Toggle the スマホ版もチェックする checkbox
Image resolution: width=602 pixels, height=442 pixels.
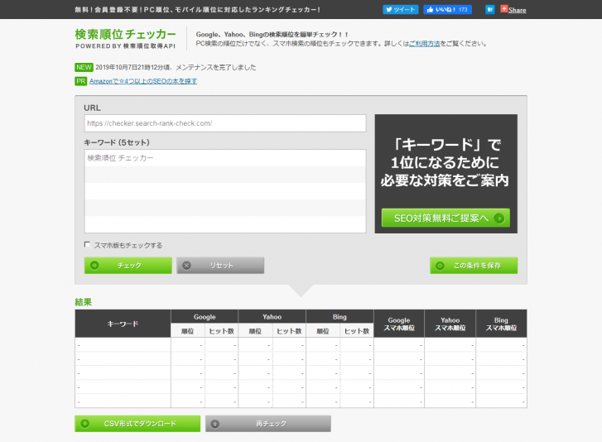click(87, 244)
